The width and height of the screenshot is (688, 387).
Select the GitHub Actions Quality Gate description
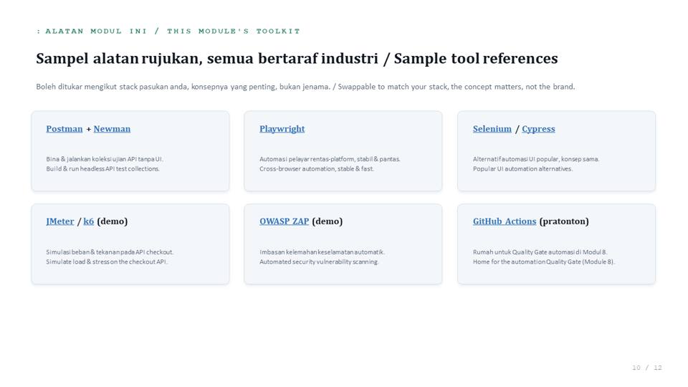tap(544, 257)
